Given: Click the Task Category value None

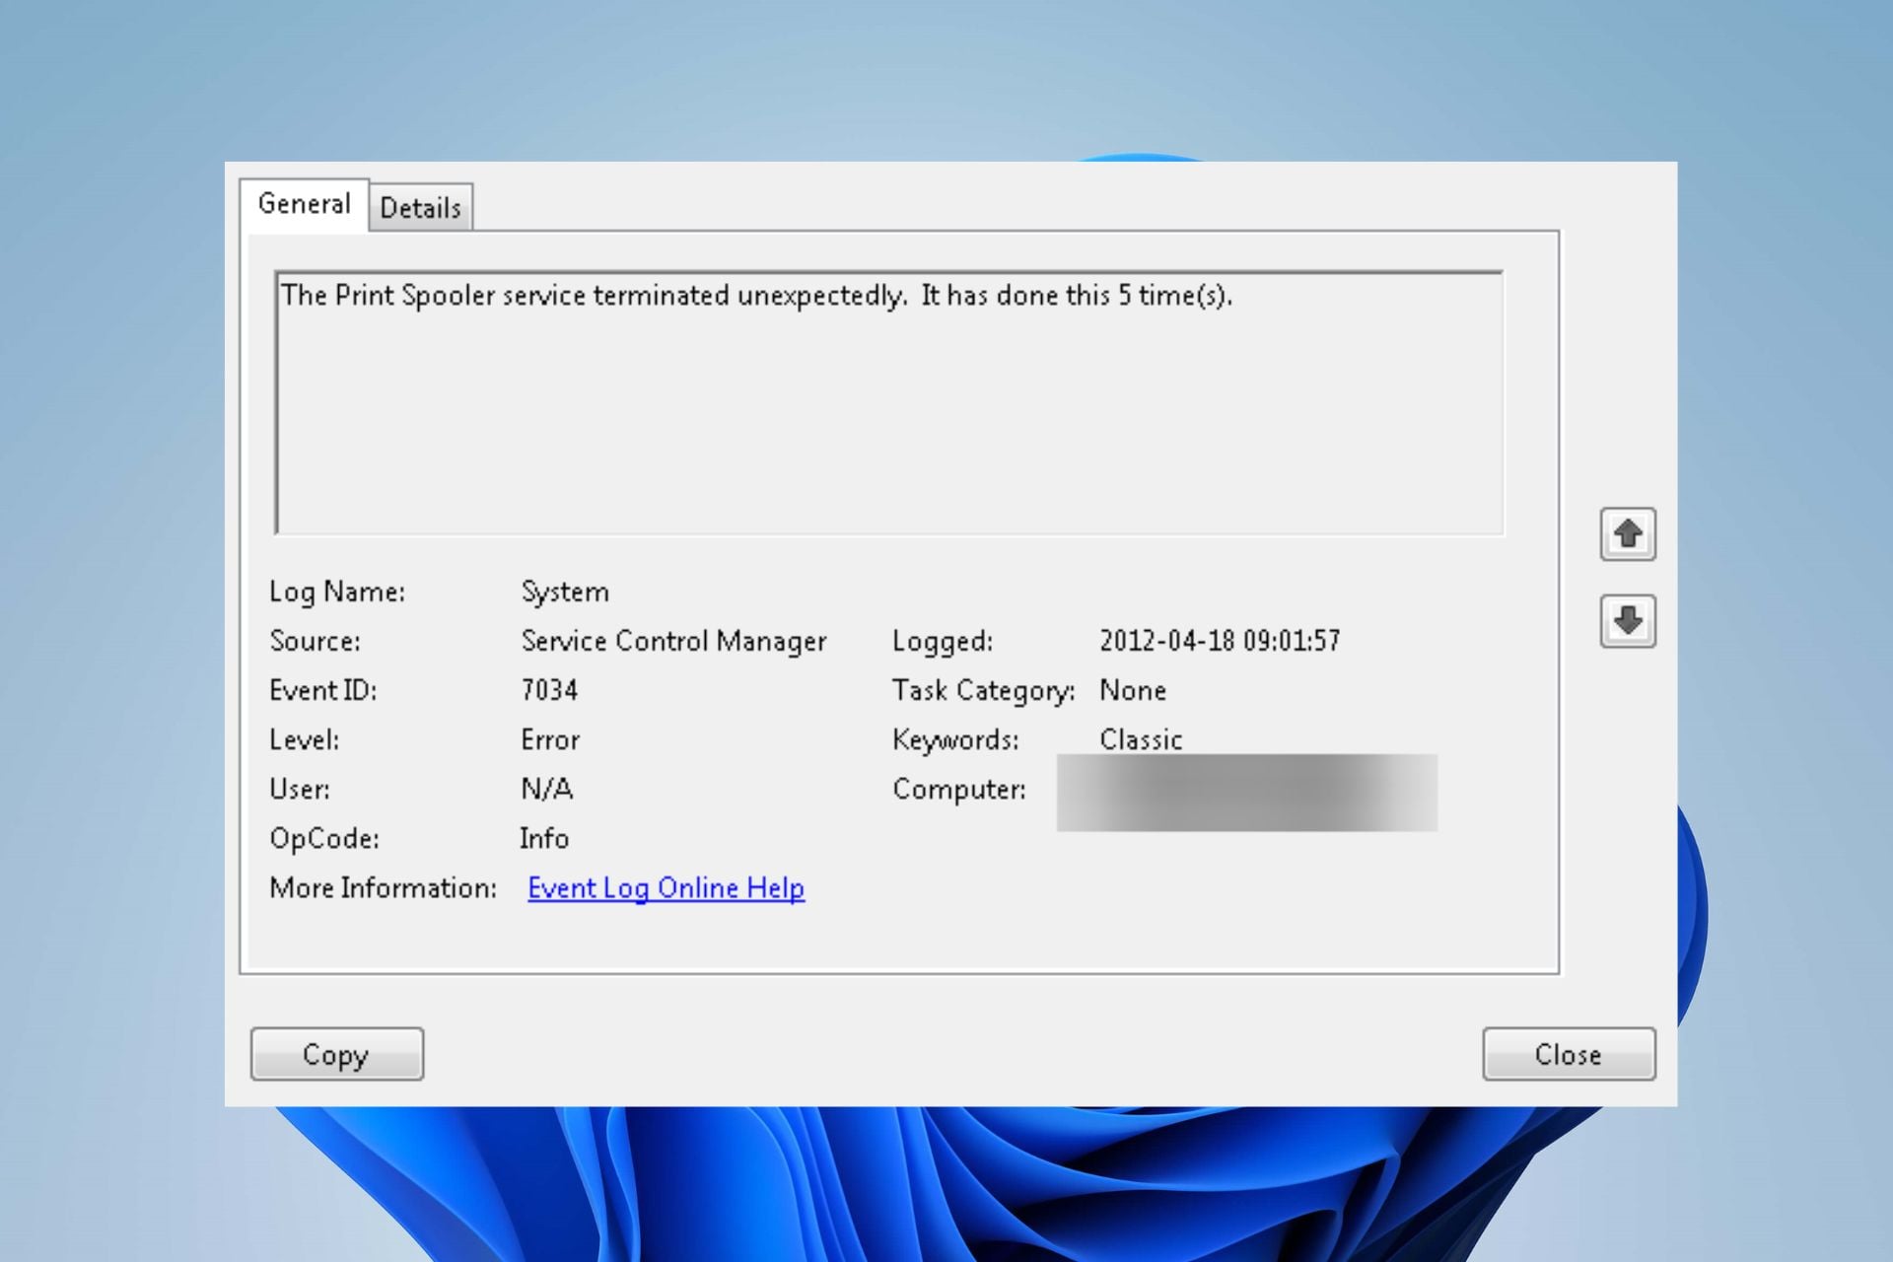Looking at the screenshot, I should (x=1133, y=690).
